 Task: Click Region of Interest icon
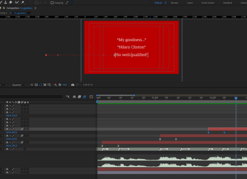[x=45, y=85]
